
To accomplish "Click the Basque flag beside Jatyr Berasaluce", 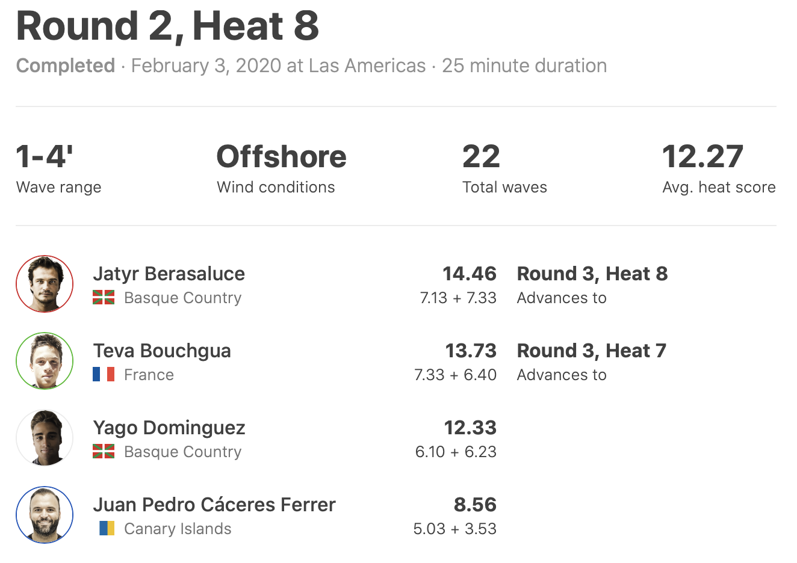I will click(104, 298).
